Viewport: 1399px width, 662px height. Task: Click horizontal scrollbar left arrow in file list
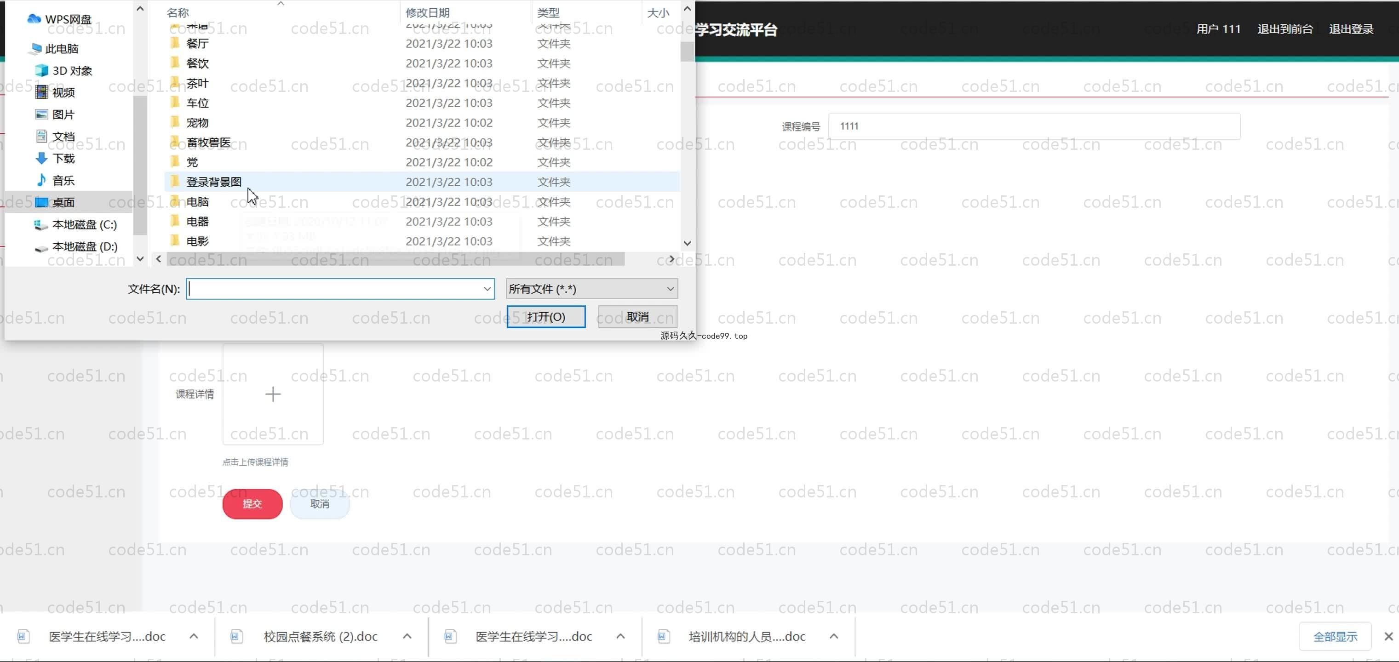pos(159,259)
